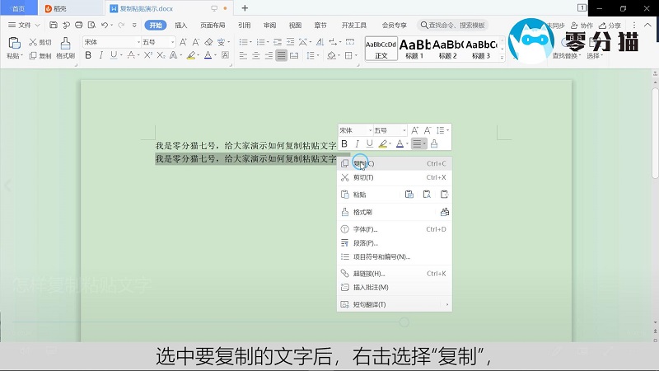Screen dimensions: 659x371
Task: Choose 剪切 from the context menu
Action: pos(363,177)
